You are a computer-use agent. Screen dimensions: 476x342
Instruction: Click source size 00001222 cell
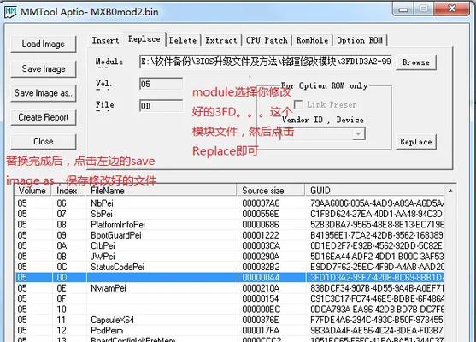[x=261, y=235]
